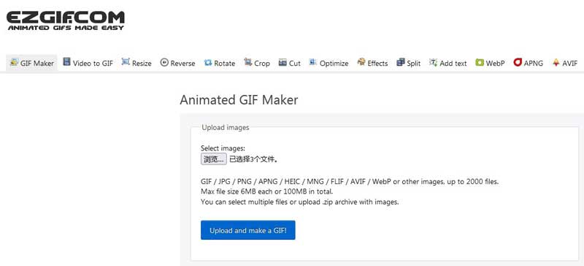Click the Effects palette icon
The height and width of the screenshot is (266, 584).
[x=361, y=62]
